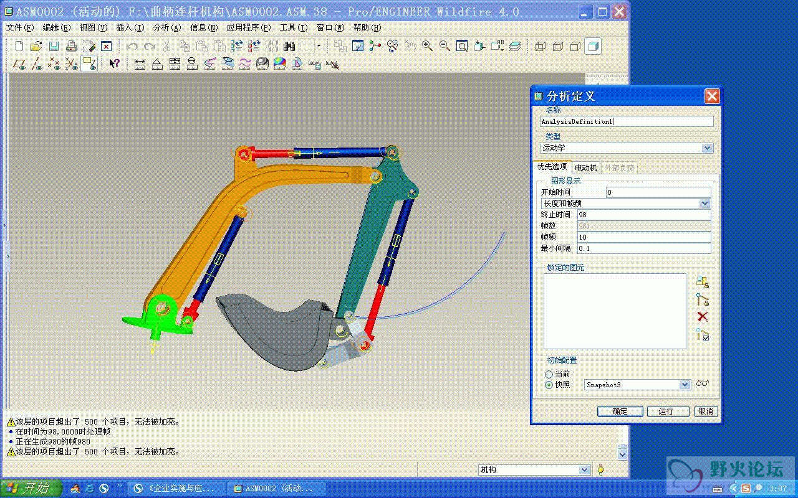Select the 当前 radio button
The image size is (798, 498).
pyautogui.click(x=549, y=374)
